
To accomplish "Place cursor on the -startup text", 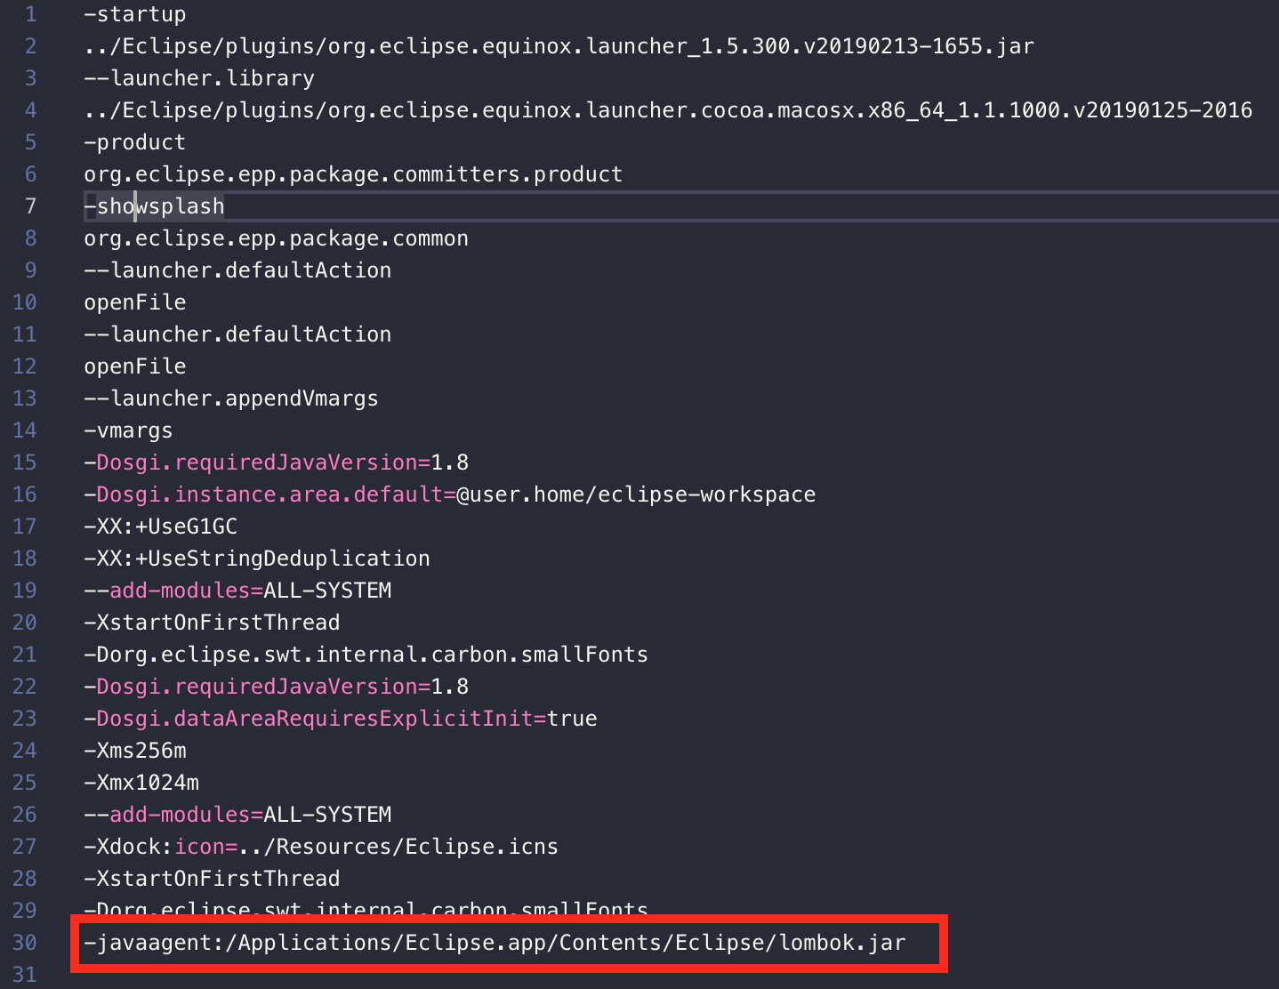I will [x=133, y=14].
